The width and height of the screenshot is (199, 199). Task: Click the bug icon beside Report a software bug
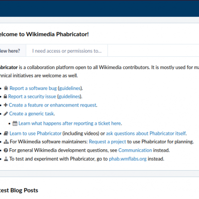[6, 88]
